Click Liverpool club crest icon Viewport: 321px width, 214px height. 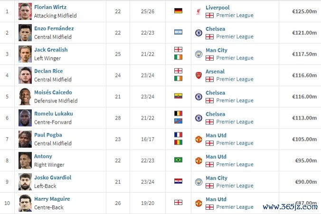tap(198, 11)
